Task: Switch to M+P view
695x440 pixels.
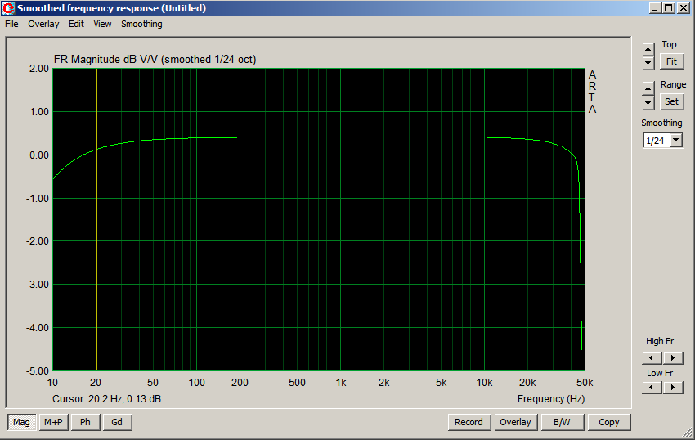Action: [54, 422]
